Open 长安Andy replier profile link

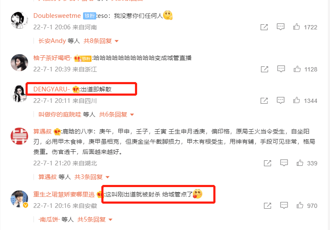(52, 41)
